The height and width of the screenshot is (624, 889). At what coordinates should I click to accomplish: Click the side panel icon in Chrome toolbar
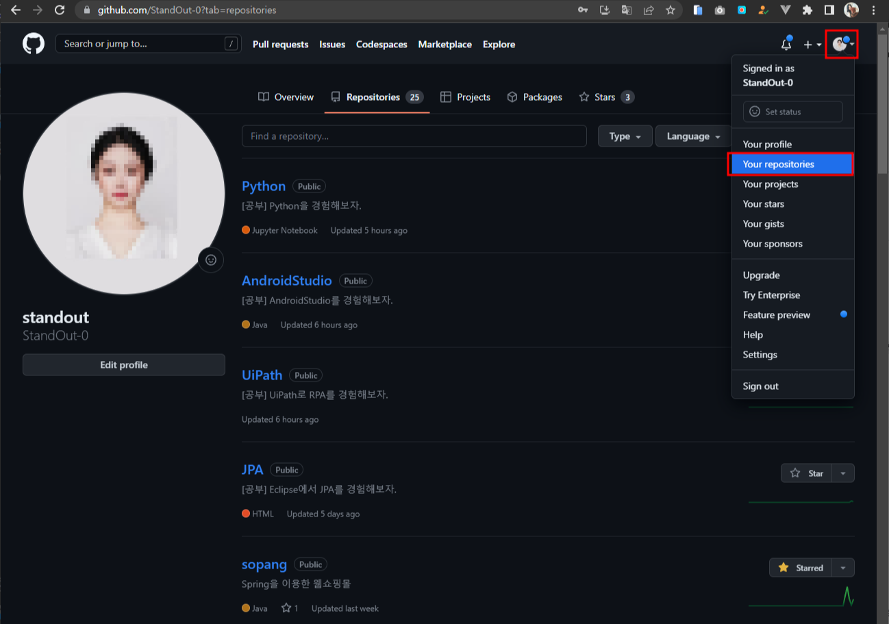pyautogui.click(x=829, y=10)
